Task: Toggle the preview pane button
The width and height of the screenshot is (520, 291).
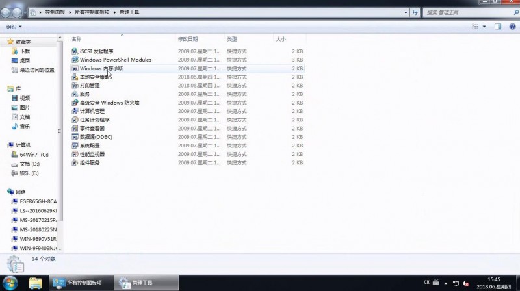Action: tap(498, 27)
